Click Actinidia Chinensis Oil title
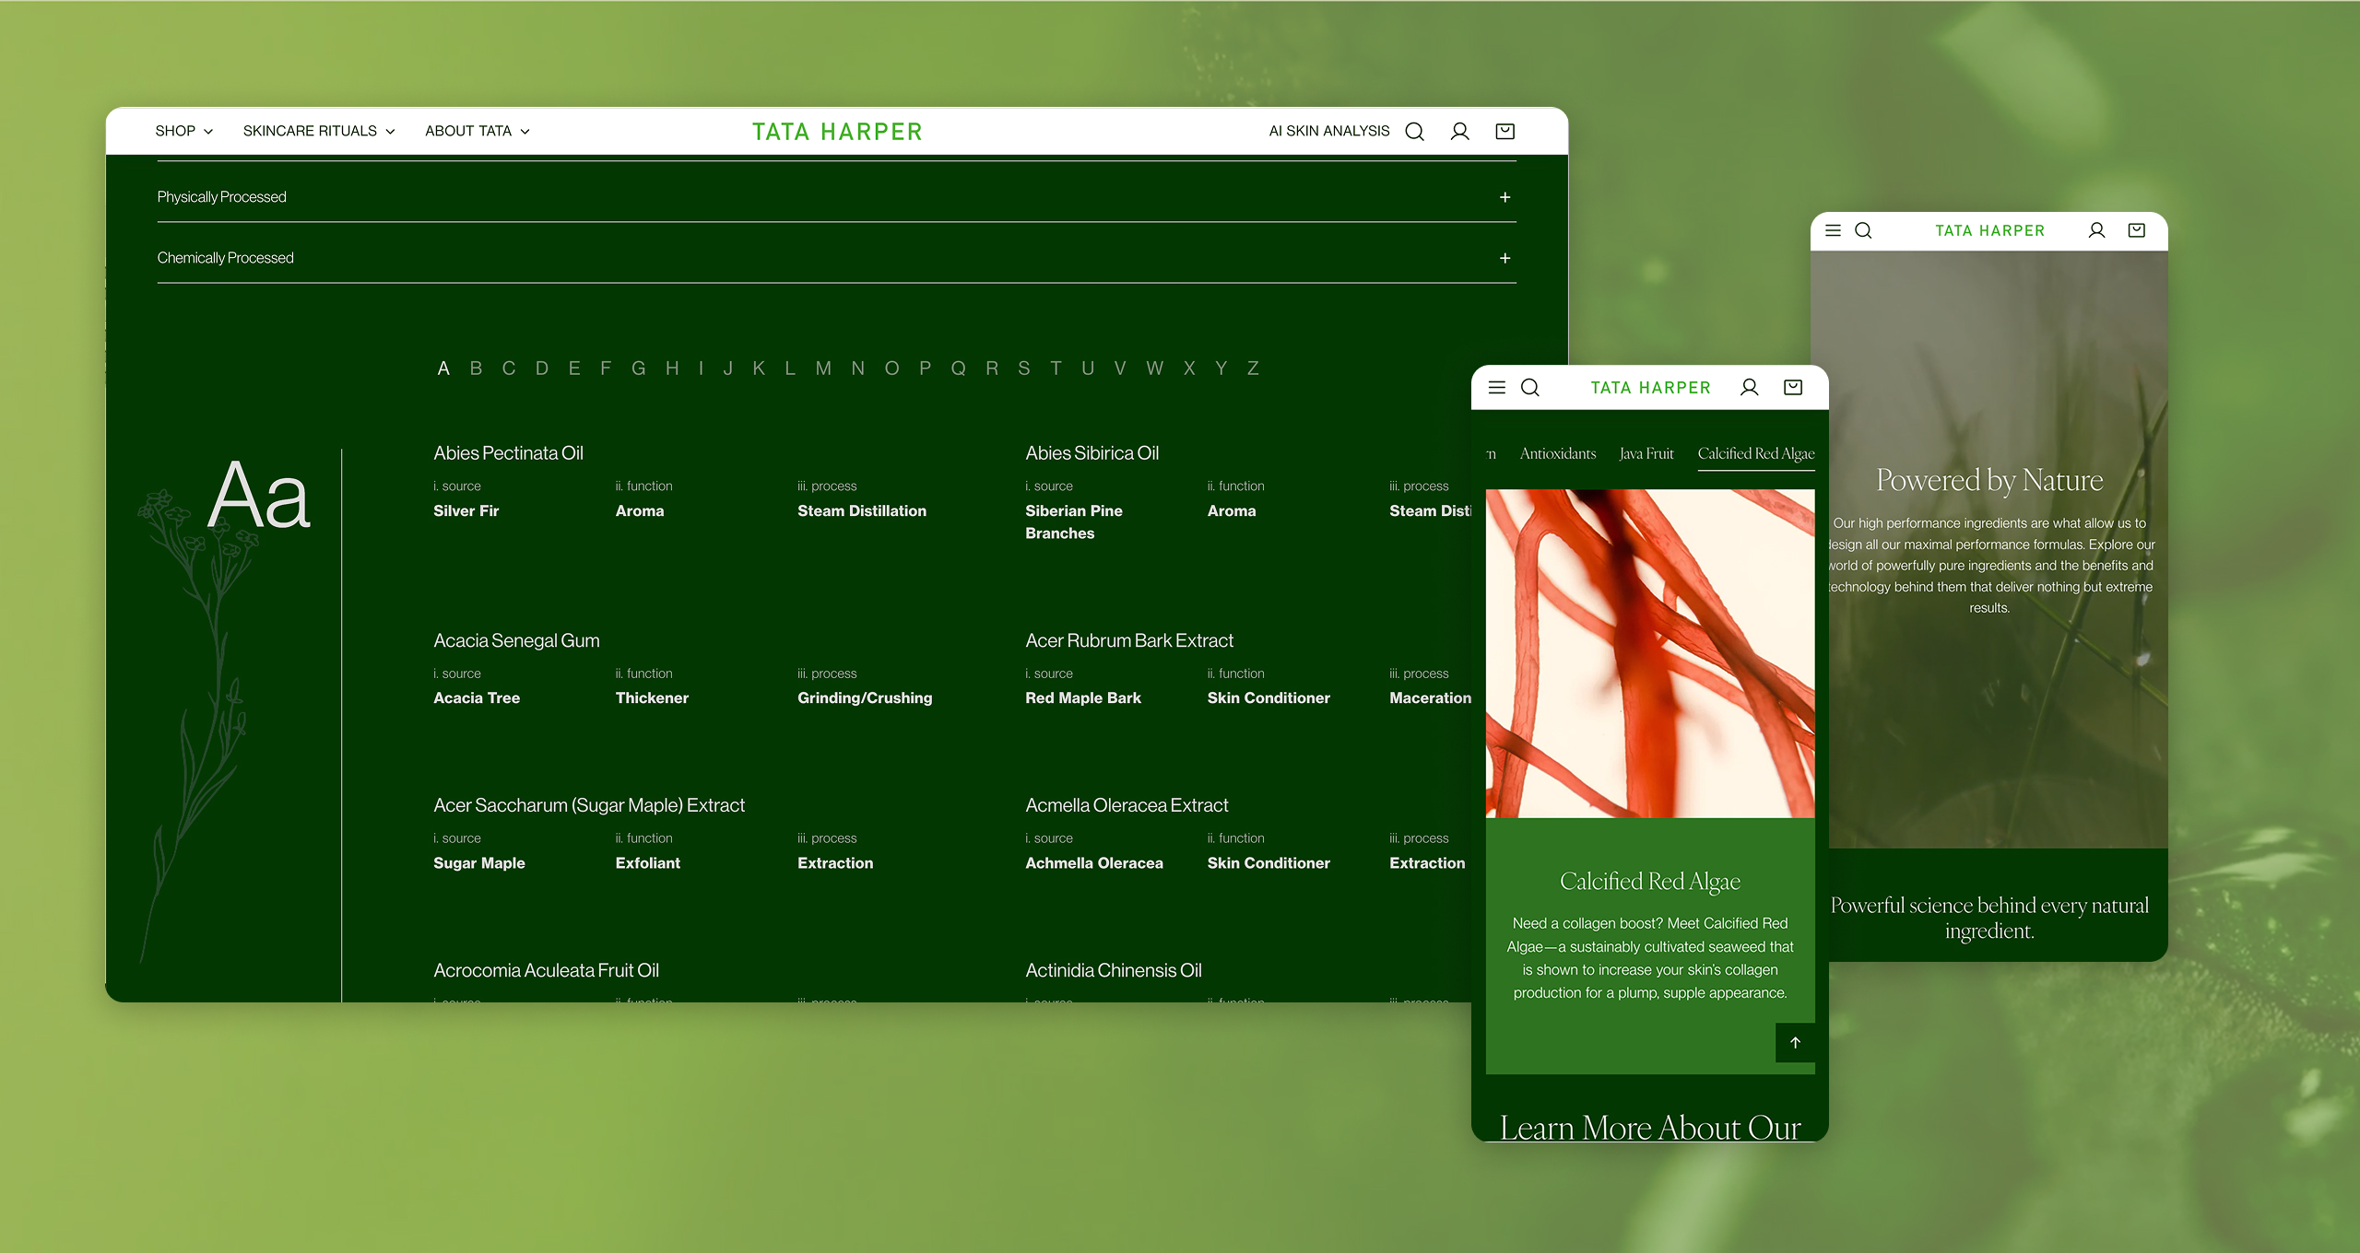Viewport: 2360px width, 1253px height. point(1114,970)
